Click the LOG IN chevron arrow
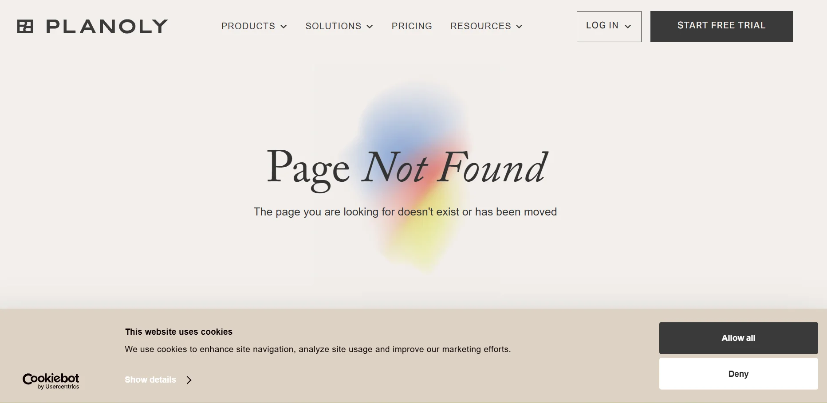827x403 pixels. pos(628,27)
